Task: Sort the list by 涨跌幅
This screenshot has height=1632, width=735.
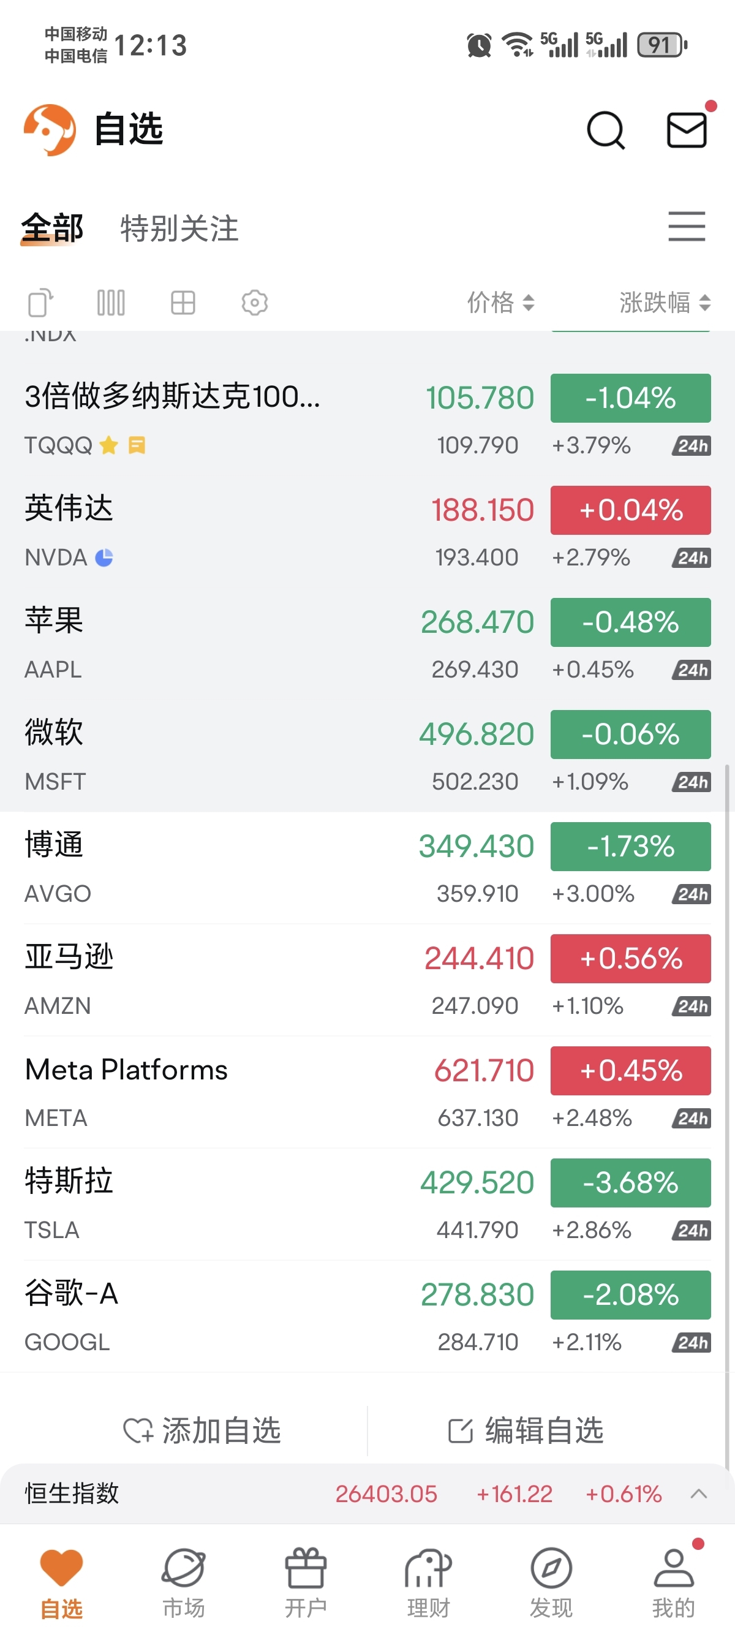Action: point(664,303)
